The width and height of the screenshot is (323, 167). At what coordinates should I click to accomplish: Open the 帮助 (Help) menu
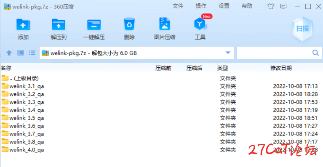247,6
